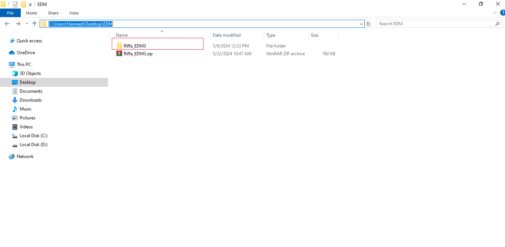The width and height of the screenshot is (505, 247).
Task: Click the Documents sidebar icon
Action: tap(15, 91)
